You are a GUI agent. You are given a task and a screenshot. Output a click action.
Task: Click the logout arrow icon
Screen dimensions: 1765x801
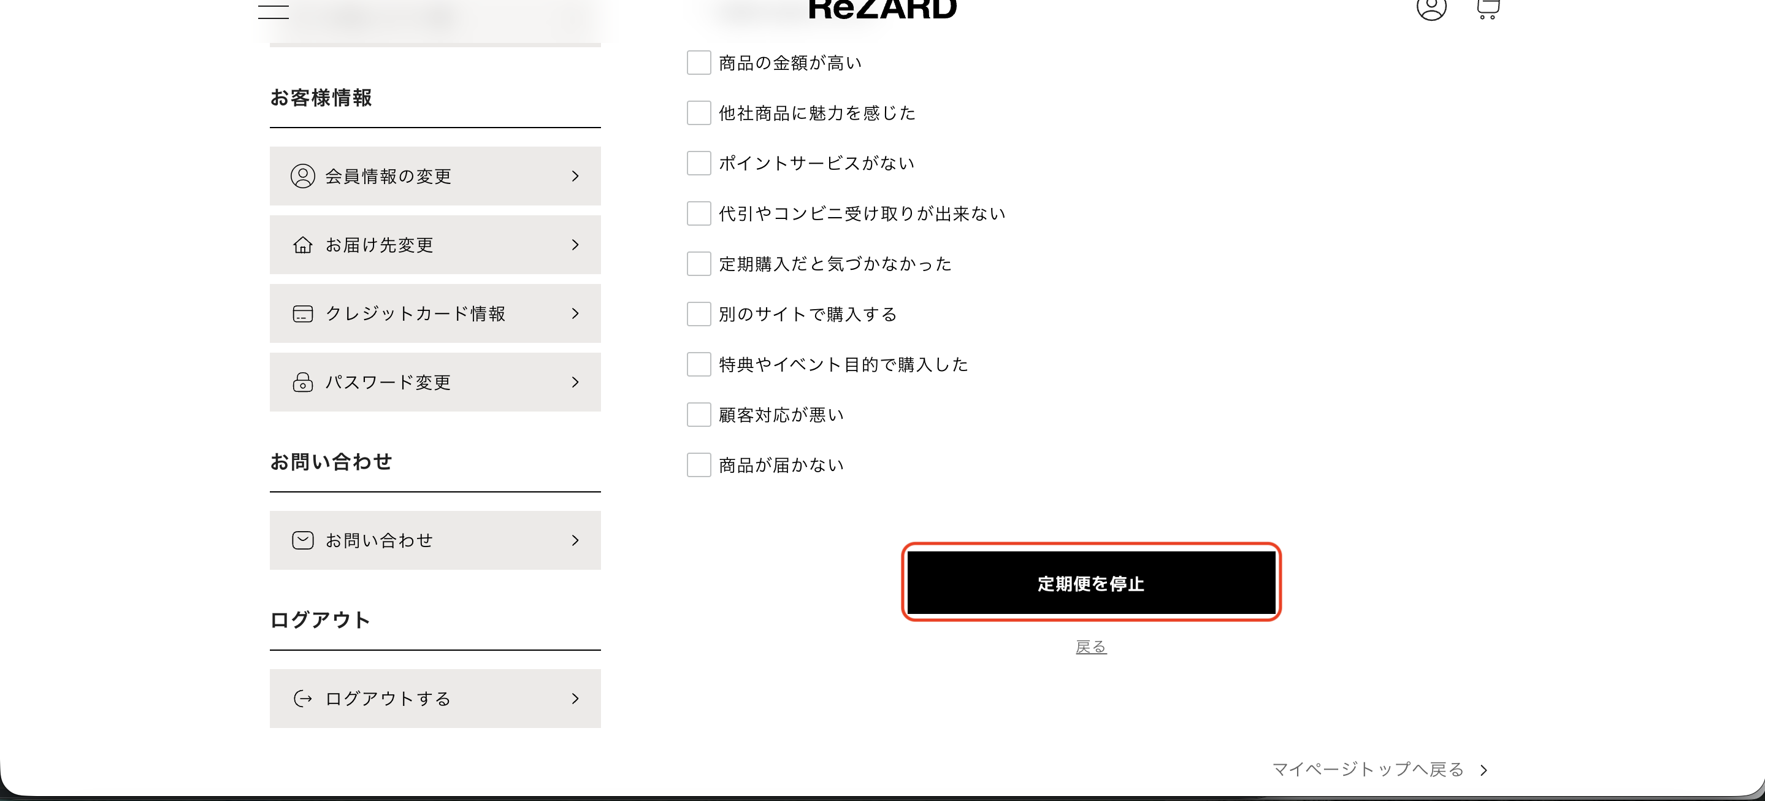(x=302, y=699)
